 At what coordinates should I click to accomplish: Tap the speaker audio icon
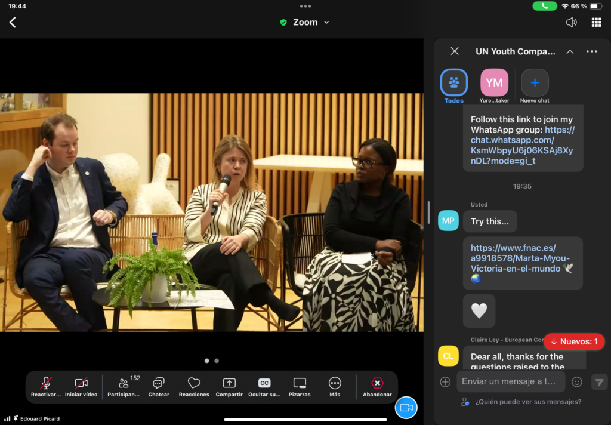pyautogui.click(x=571, y=23)
